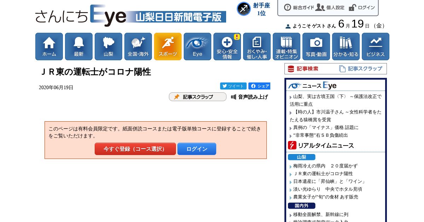
Task: Click the blue ログイン button
Action: (x=197, y=149)
